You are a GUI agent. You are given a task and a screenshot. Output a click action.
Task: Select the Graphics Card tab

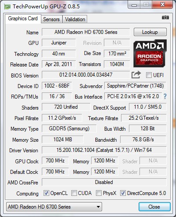[x=23, y=18]
